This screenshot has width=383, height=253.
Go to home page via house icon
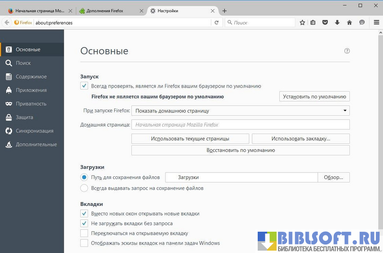tap(349, 22)
